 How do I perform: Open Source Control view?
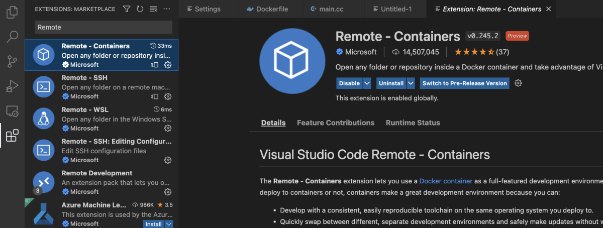click(x=12, y=61)
